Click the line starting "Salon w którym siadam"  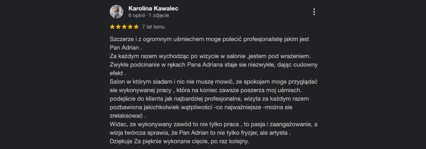point(214,82)
